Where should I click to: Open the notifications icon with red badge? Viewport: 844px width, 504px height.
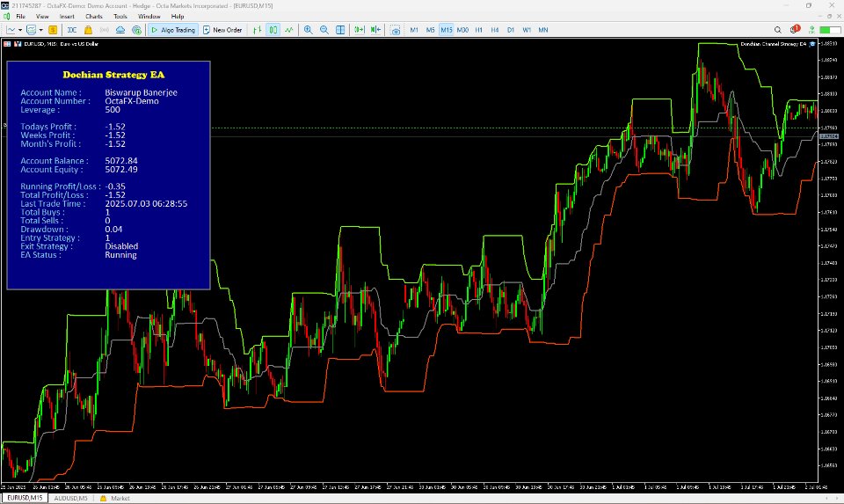pyautogui.click(x=795, y=30)
